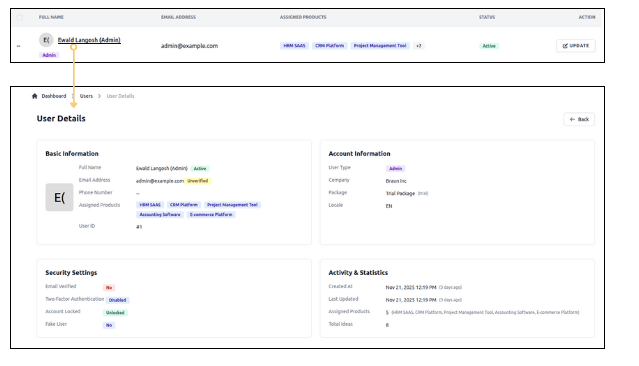Click the home icon in breadcrumb
Screen dimensions: 639x366
pos(35,96)
